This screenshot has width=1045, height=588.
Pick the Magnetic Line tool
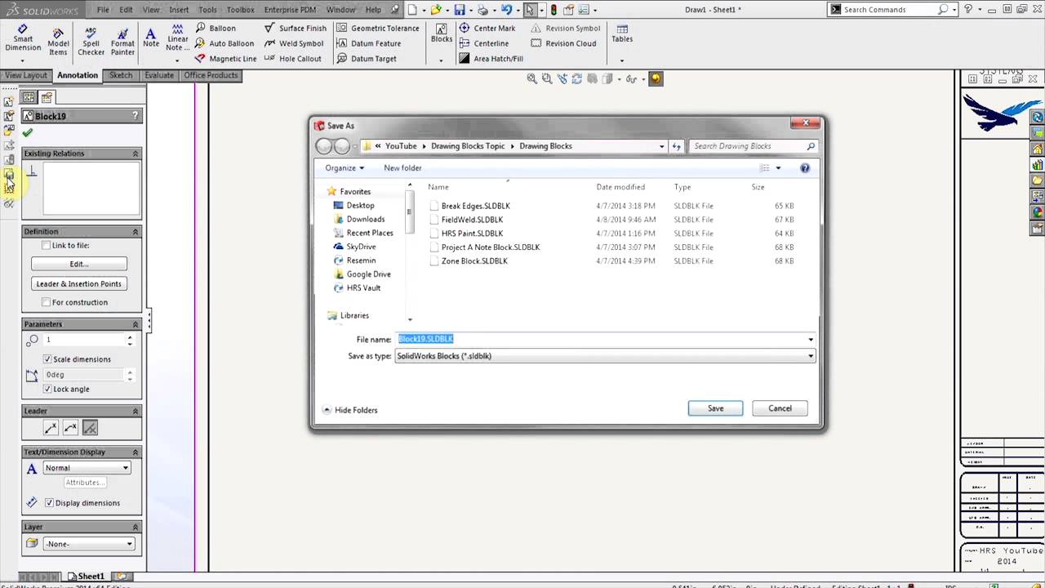[x=225, y=59]
